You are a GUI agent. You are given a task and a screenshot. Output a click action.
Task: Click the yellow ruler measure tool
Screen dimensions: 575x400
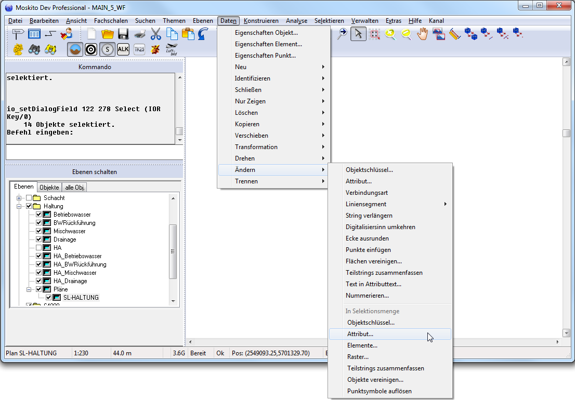[x=455, y=34]
